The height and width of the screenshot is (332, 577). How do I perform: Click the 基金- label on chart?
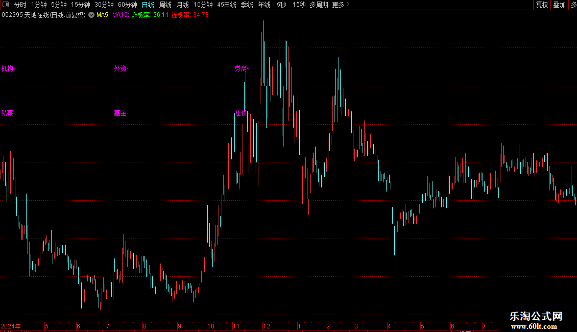tap(121, 113)
